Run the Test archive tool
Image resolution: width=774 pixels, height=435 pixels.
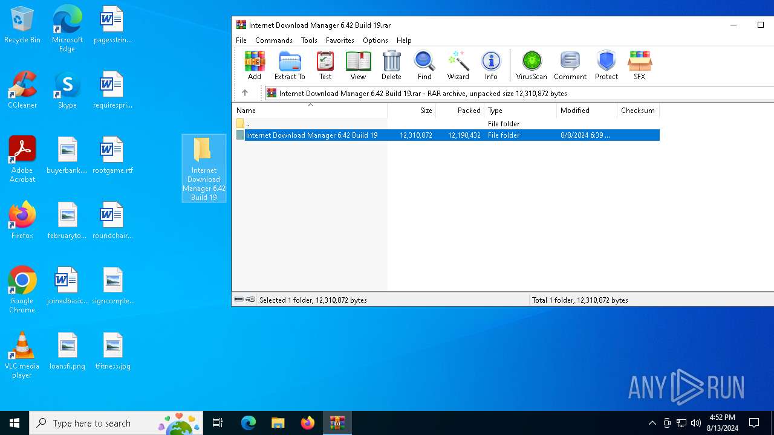[325, 65]
